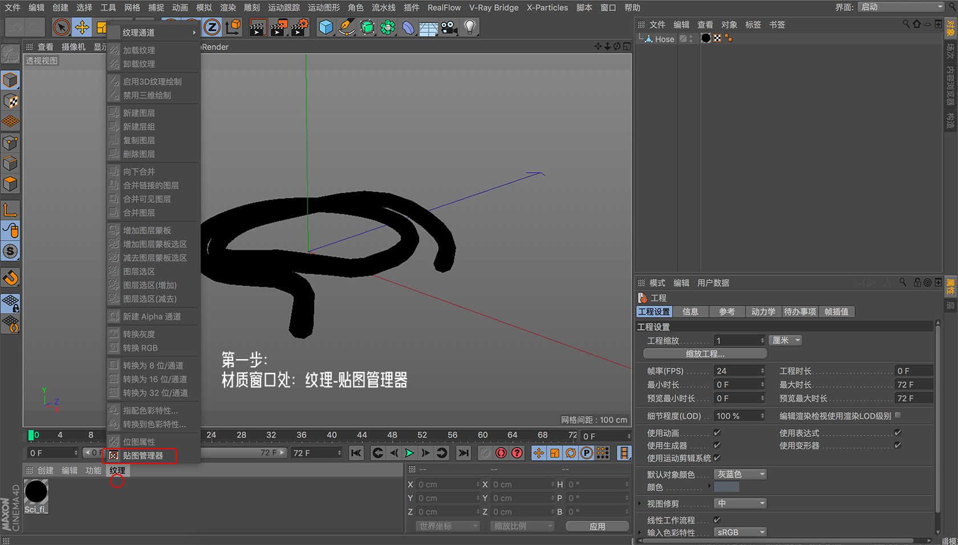Choose 贴图管理器 from the texture menu
Viewport: 958px width, 545px height.
click(x=143, y=455)
